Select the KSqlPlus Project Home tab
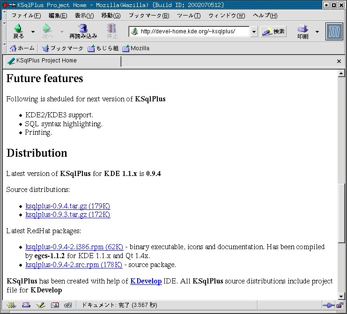This screenshot has height=314, width=347. (62, 61)
